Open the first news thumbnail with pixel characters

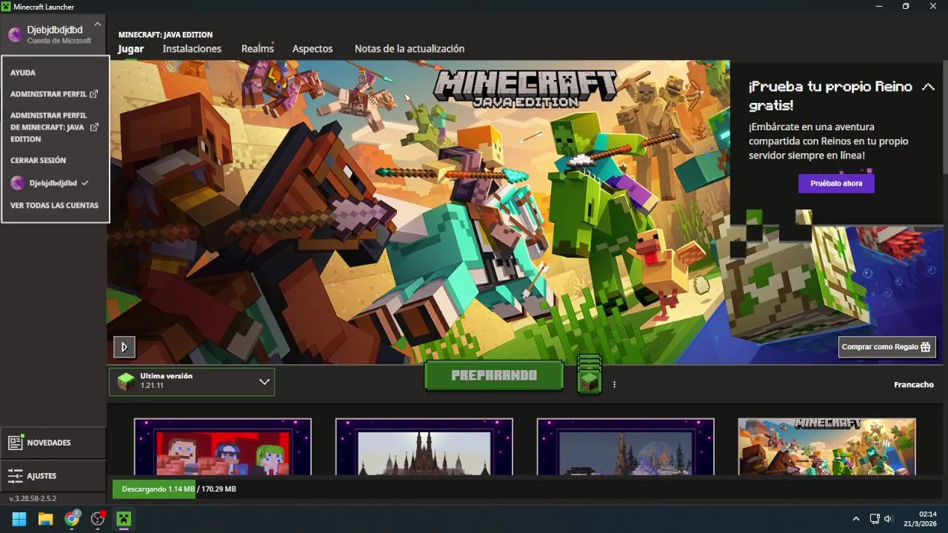[x=223, y=446]
